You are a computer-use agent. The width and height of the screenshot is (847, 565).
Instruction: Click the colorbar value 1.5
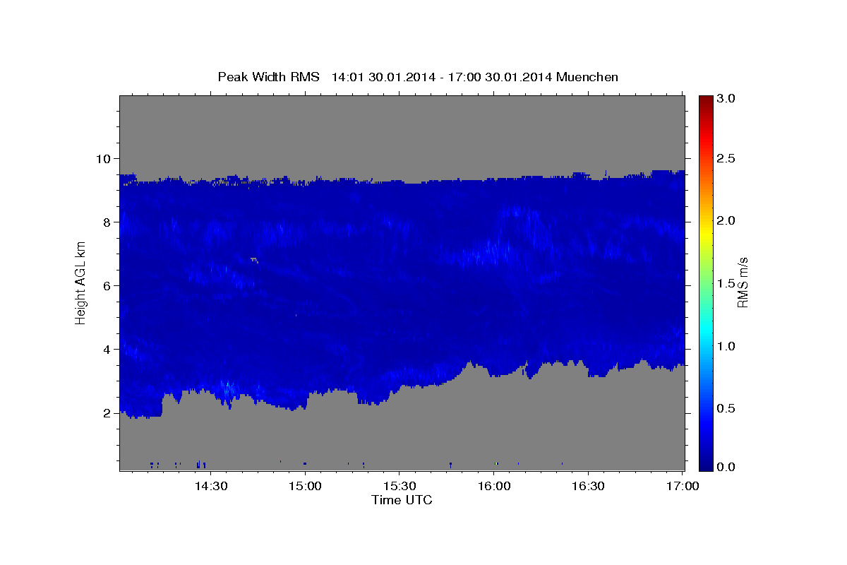click(x=726, y=283)
